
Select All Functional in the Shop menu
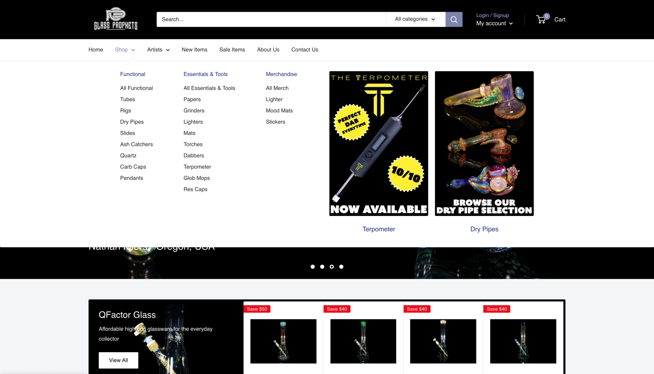[x=136, y=88]
